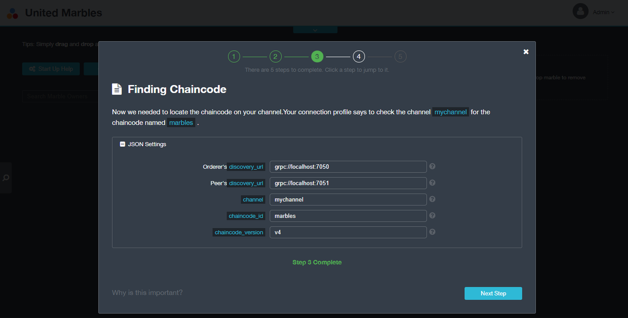
Task: Click help icon beside chaincode_version field
Action: 432,232
